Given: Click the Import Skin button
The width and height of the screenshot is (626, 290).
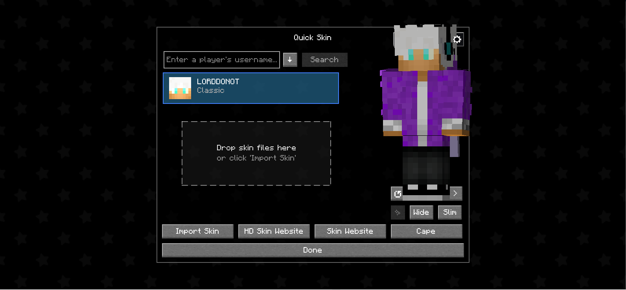Looking at the screenshot, I should coord(197,231).
